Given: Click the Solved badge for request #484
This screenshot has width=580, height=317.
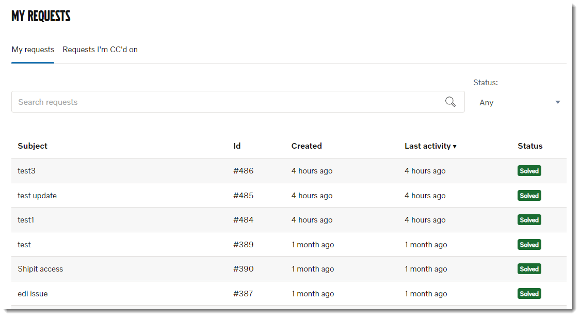Looking at the screenshot, I should (x=529, y=220).
